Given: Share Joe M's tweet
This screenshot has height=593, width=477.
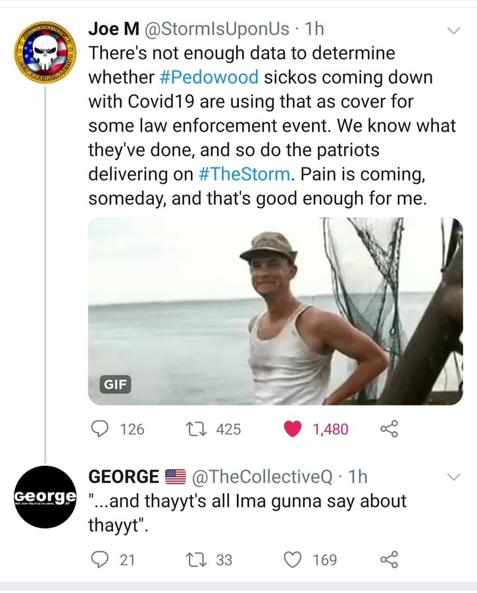Looking at the screenshot, I should [389, 429].
